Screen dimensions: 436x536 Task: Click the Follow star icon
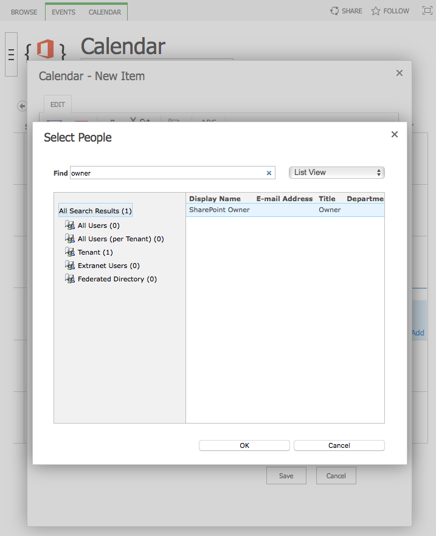coord(375,11)
